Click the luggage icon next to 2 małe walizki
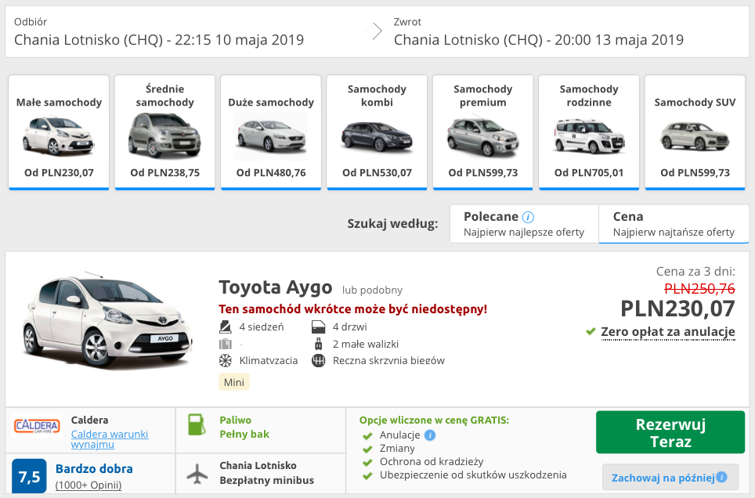The height and width of the screenshot is (498, 755). click(317, 344)
